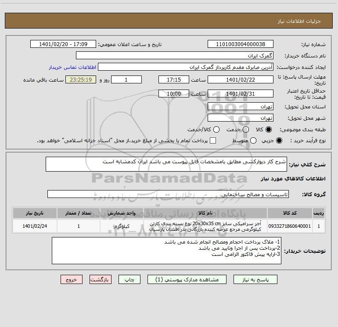Click the تاریخ نیاز column header
The width and height of the screenshot is (338, 327).
pos(35,213)
